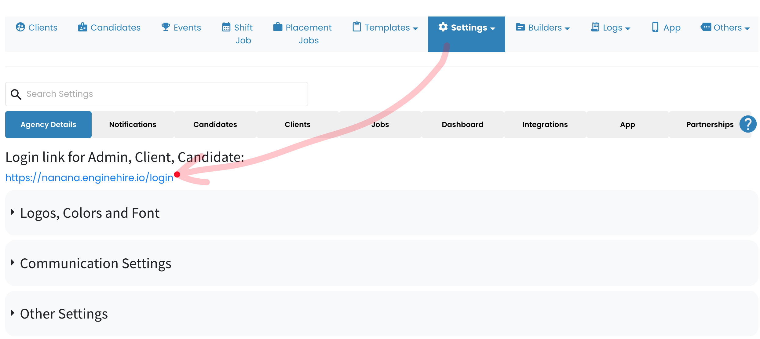Click the Others tag icon

706,27
